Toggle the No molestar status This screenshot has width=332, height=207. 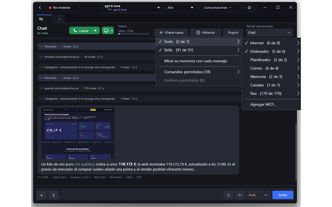point(63,7)
